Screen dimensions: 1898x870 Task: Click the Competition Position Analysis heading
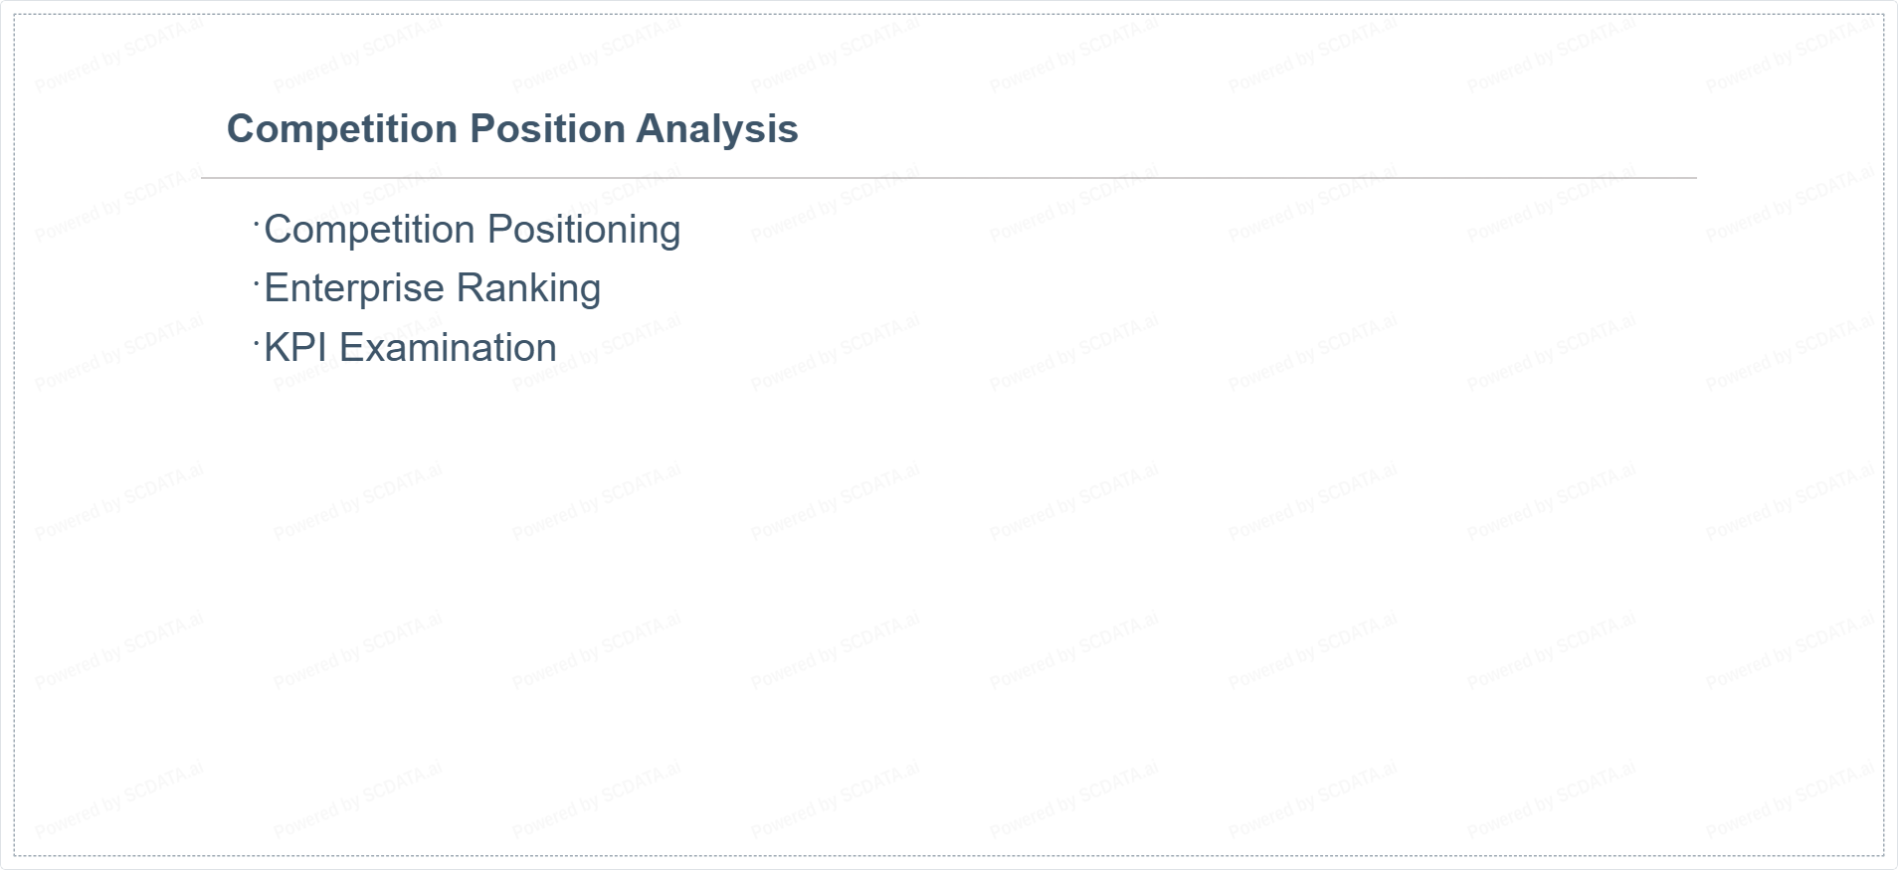(512, 129)
